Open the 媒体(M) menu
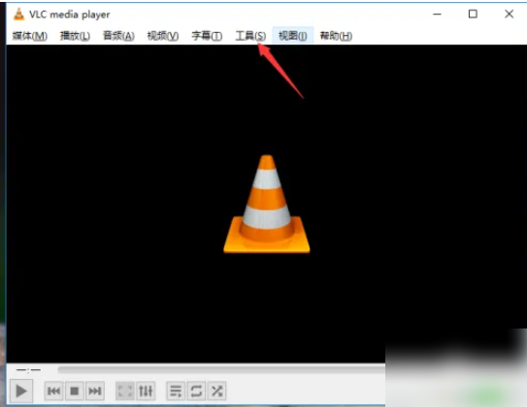The height and width of the screenshot is (407, 527). click(x=30, y=36)
